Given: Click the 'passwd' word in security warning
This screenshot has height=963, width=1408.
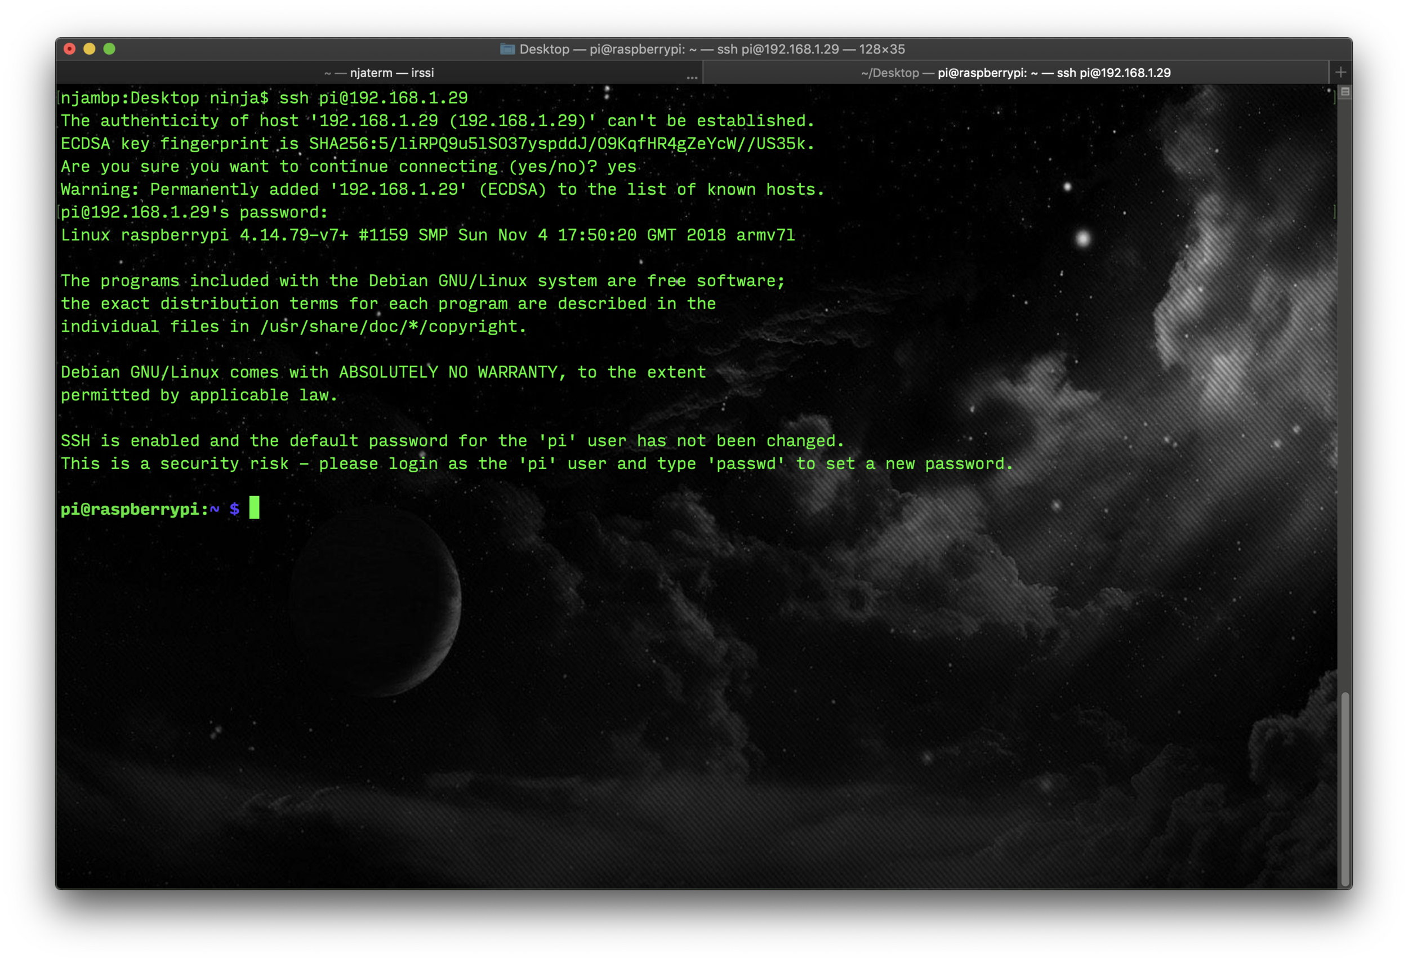Looking at the screenshot, I should pyautogui.click(x=746, y=464).
